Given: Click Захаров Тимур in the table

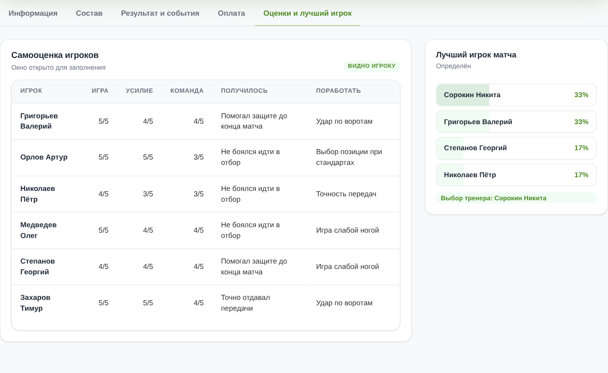Looking at the screenshot, I should 35,303.
